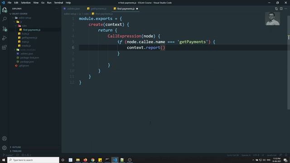Select find-payments.js in explorer tree
Viewport: 290px width, 163px height.
(x=32, y=30)
